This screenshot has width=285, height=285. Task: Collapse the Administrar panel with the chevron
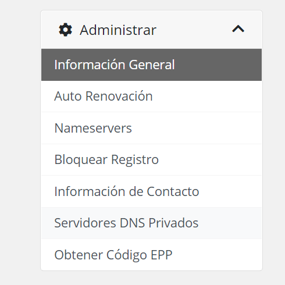[x=238, y=28]
